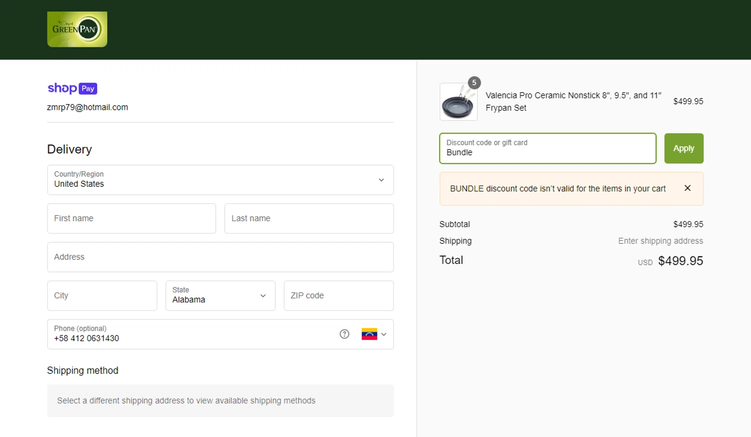The height and width of the screenshot is (437, 751).
Task: Click the Shipping method heading
Action: [x=83, y=370]
